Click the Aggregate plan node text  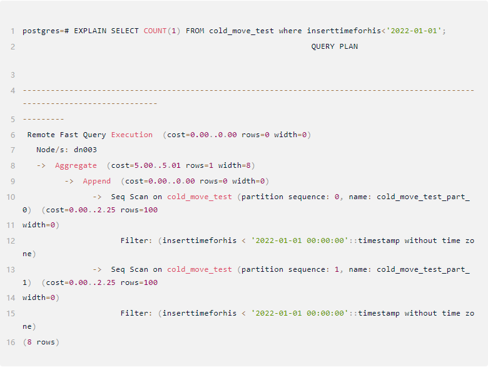[x=76, y=165]
